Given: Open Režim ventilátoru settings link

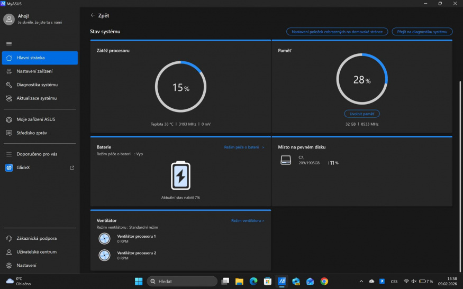Looking at the screenshot, I should click(248, 220).
